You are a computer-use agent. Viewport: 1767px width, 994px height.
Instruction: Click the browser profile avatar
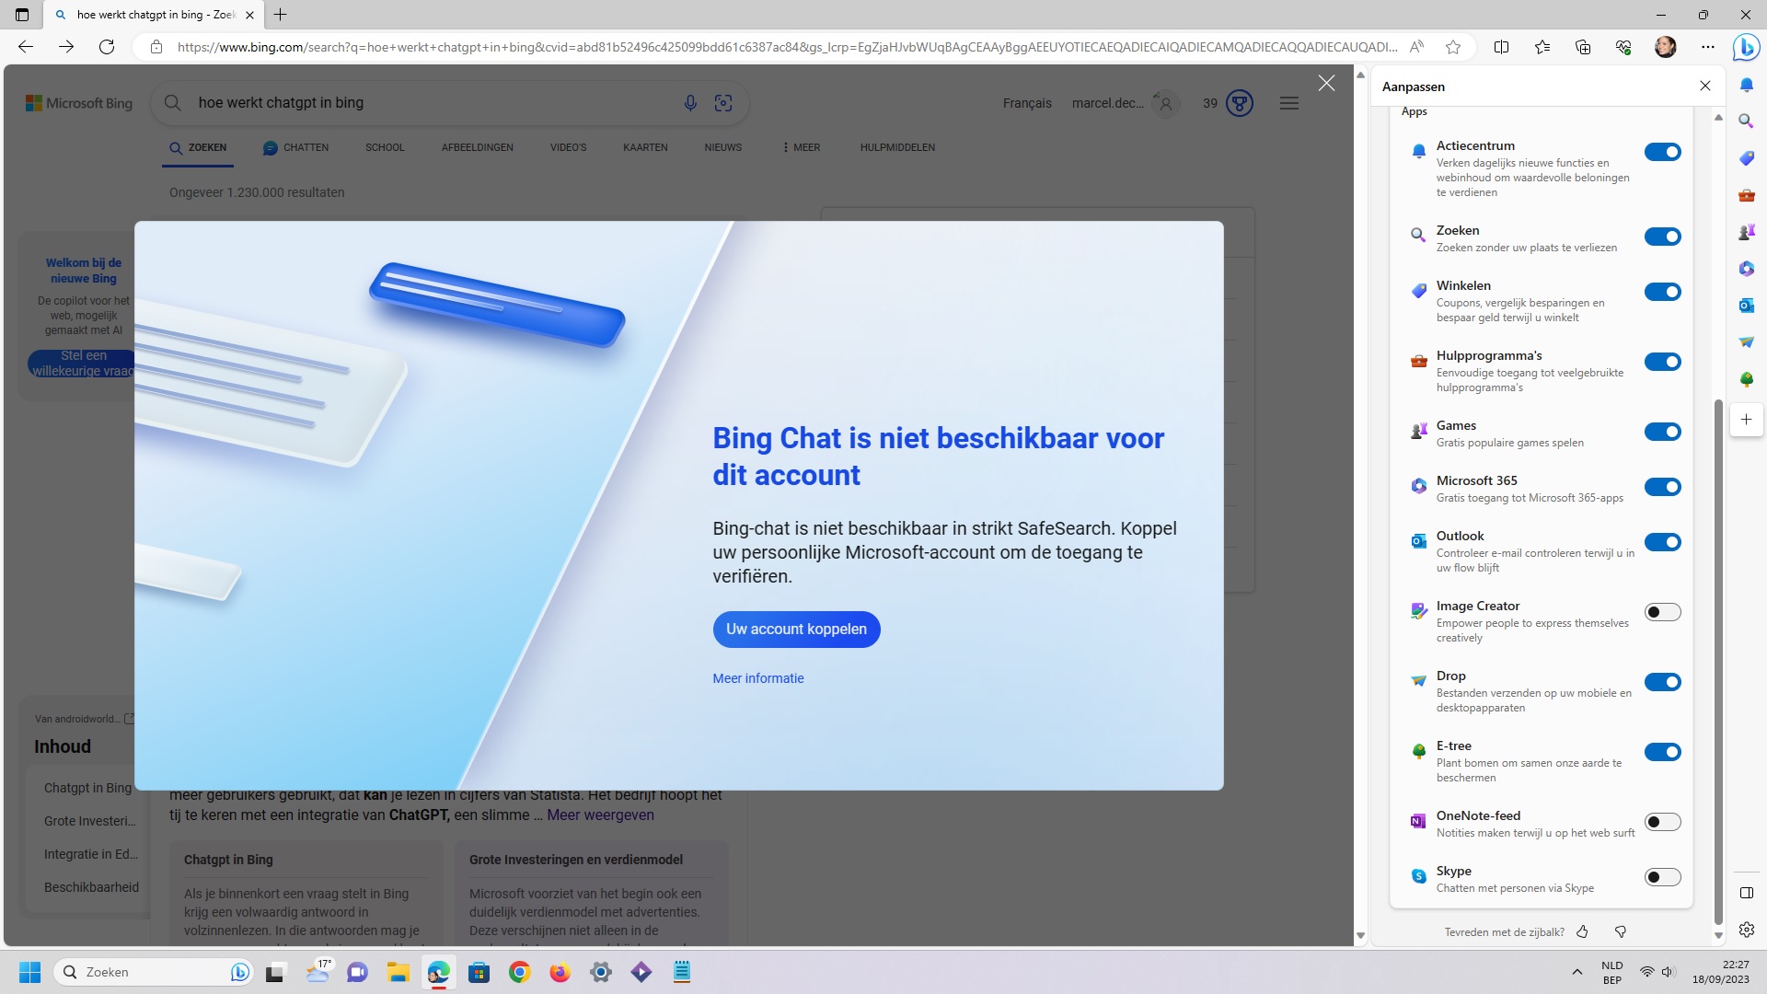coord(1665,47)
